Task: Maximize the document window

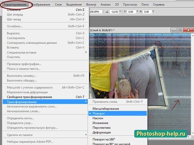Action: (x=180, y=30)
